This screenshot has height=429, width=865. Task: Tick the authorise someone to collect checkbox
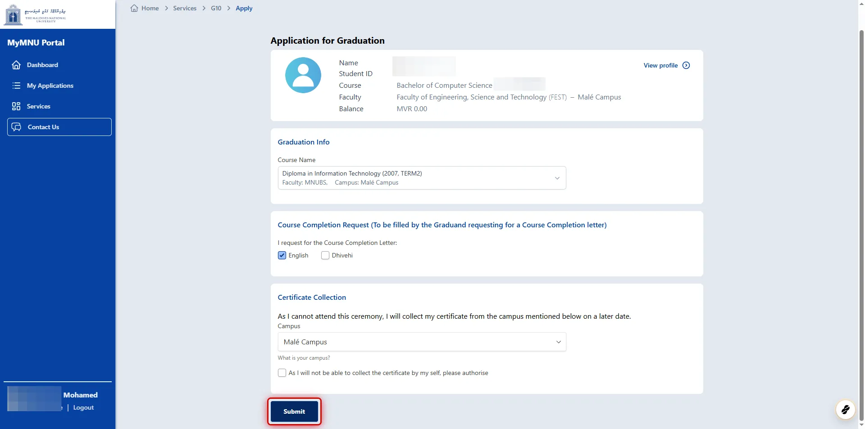pos(282,373)
